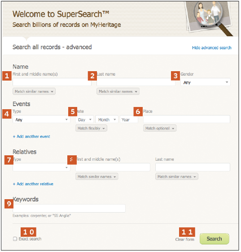Focus the First and middle name(s) field under Name

pyautogui.click(x=52, y=82)
